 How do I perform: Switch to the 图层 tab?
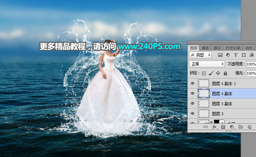pyautogui.click(x=194, y=48)
